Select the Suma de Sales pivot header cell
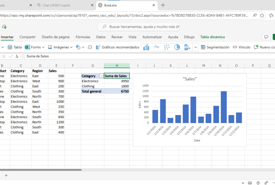The image size is (275, 185). [x=117, y=76]
